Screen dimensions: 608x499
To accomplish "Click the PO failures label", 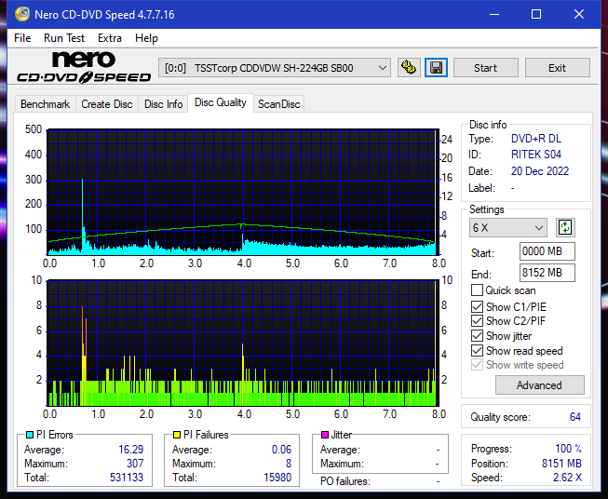I will [x=345, y=481].
